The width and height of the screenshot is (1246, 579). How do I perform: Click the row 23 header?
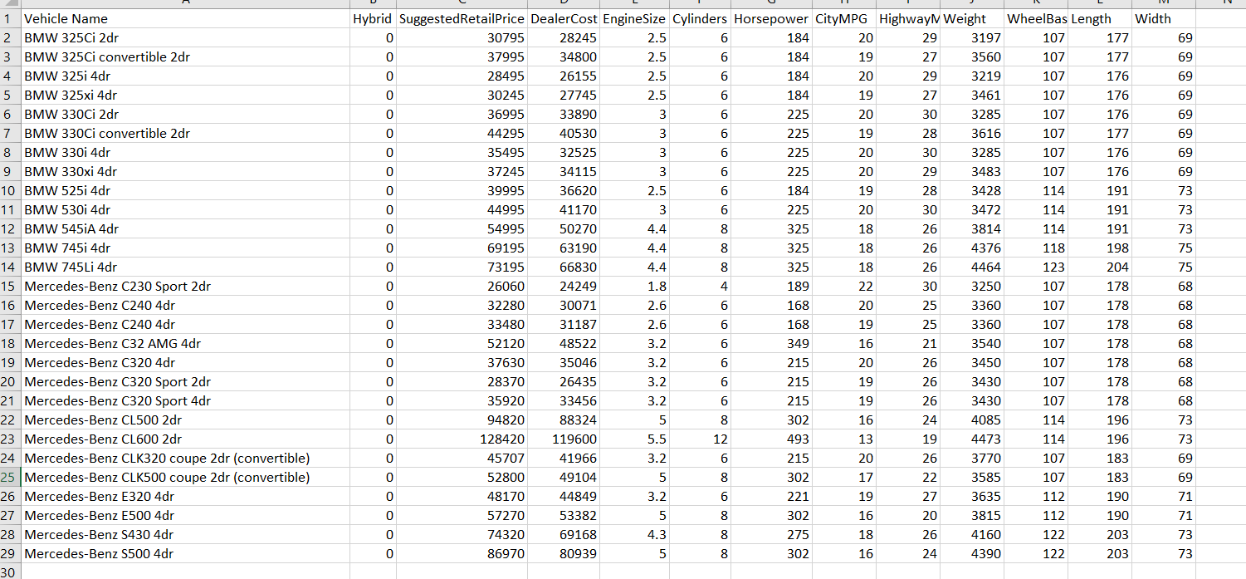[10, 439]
